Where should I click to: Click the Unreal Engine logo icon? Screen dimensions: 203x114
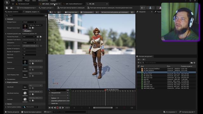click(x=7, y=2)
